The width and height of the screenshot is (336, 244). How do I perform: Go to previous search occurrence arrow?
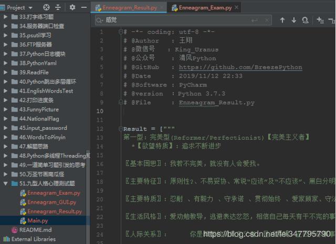282,20
